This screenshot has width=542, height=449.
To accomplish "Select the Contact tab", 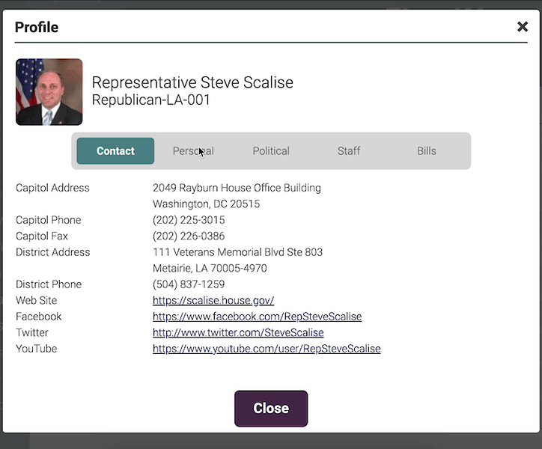I will 115,151.
